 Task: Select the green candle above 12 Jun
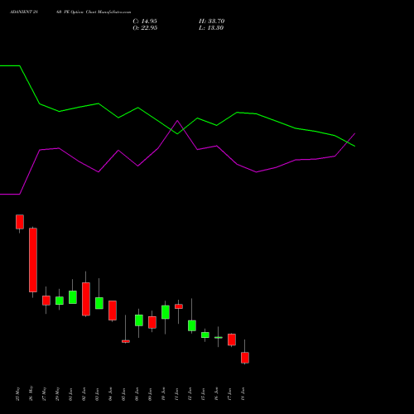click(x=192, y=325)
